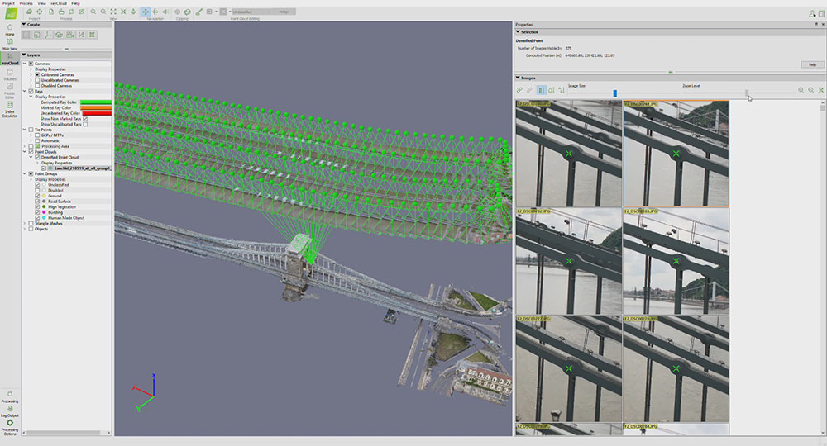Screen dimensions: 827x446
Task: Open Processing Options
Action: pos(9,427)
